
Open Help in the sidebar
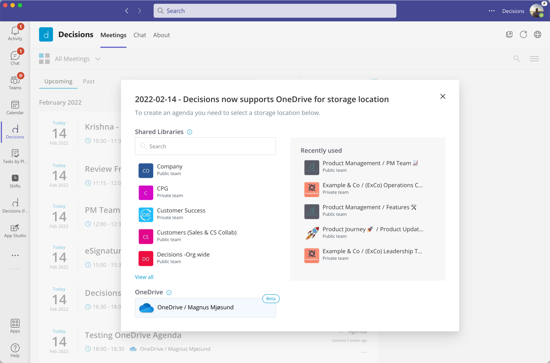15,350
